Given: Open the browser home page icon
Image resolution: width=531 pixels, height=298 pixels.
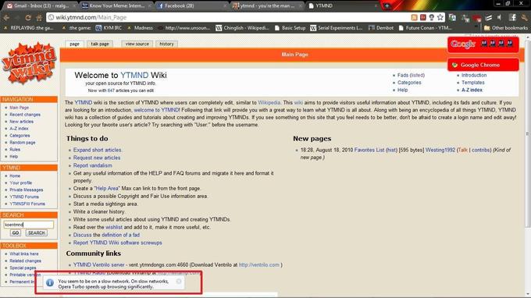Looking at the screenshot, I should (x=39, y=18).
